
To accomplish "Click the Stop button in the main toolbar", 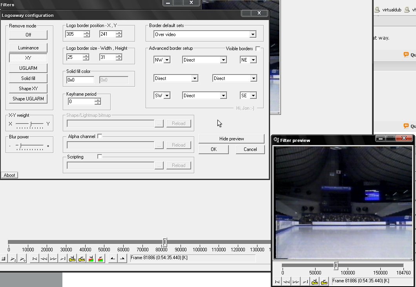I will click(3, 259).
